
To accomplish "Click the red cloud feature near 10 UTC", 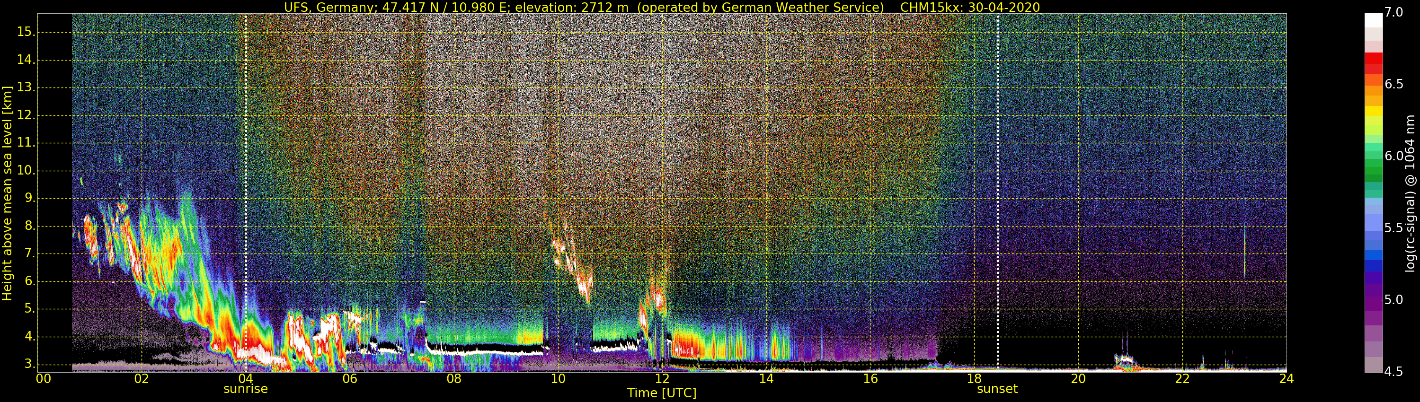I will [572, 262].
